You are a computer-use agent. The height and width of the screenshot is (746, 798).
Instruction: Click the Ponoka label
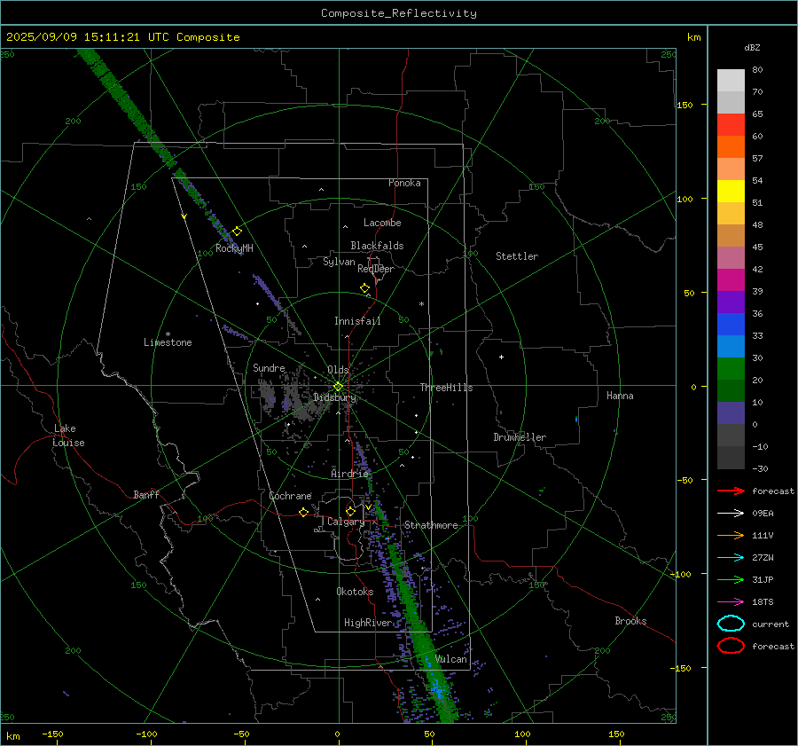404,183
